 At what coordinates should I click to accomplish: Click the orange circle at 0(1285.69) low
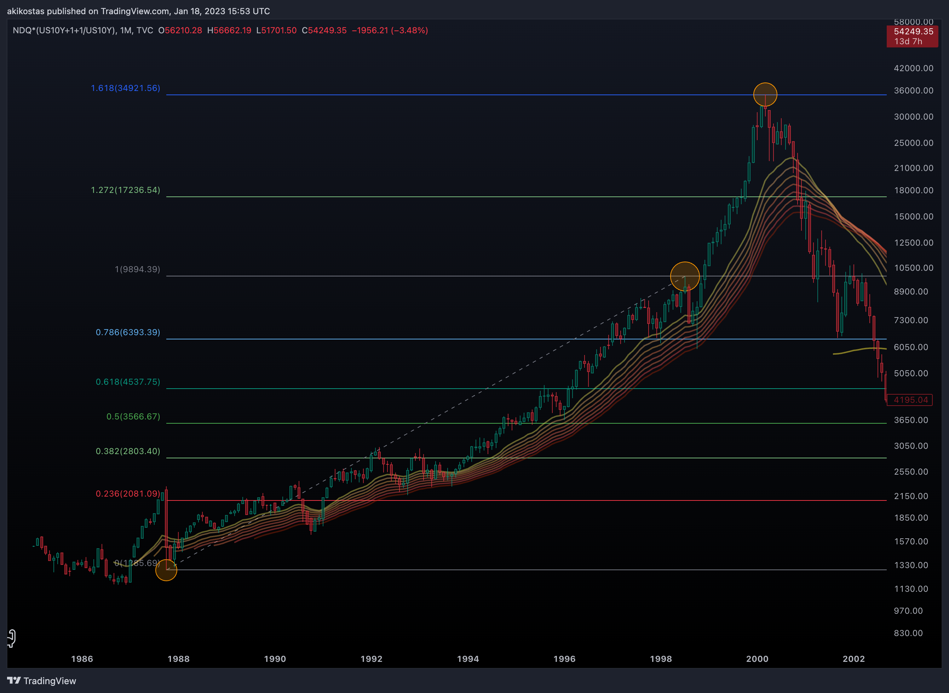click(166, 570)
